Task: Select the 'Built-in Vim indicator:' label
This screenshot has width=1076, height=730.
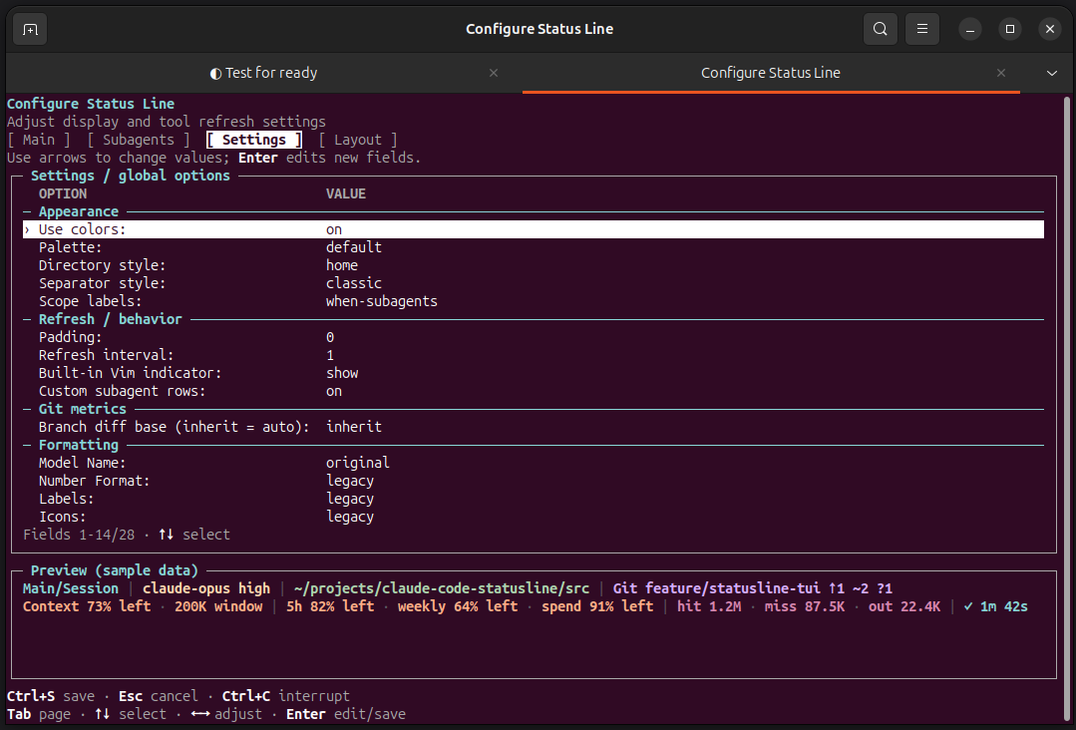Action: 131,373
